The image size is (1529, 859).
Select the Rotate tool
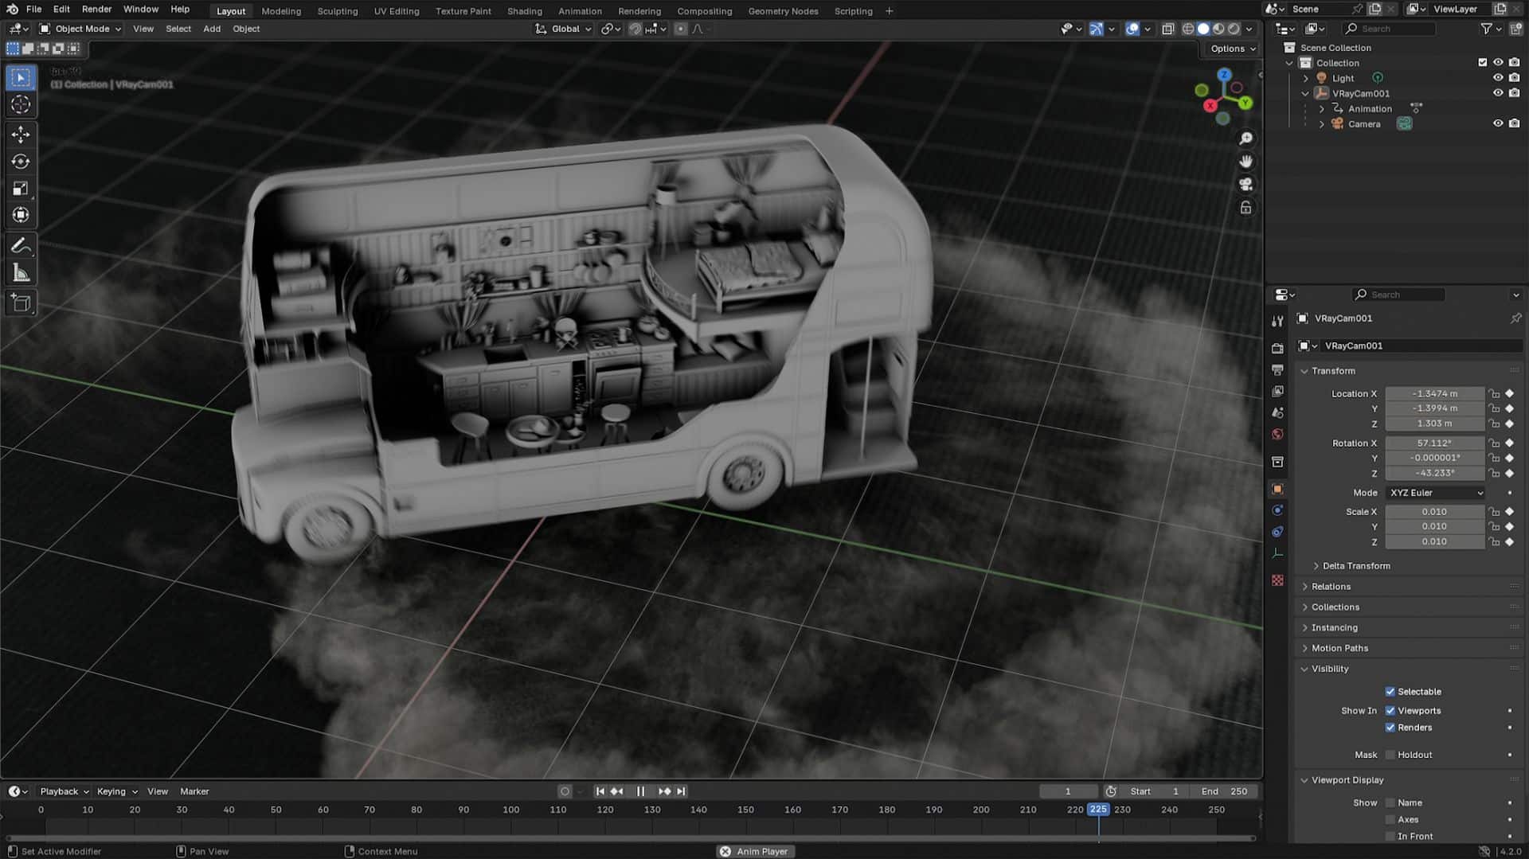(21, 161)
